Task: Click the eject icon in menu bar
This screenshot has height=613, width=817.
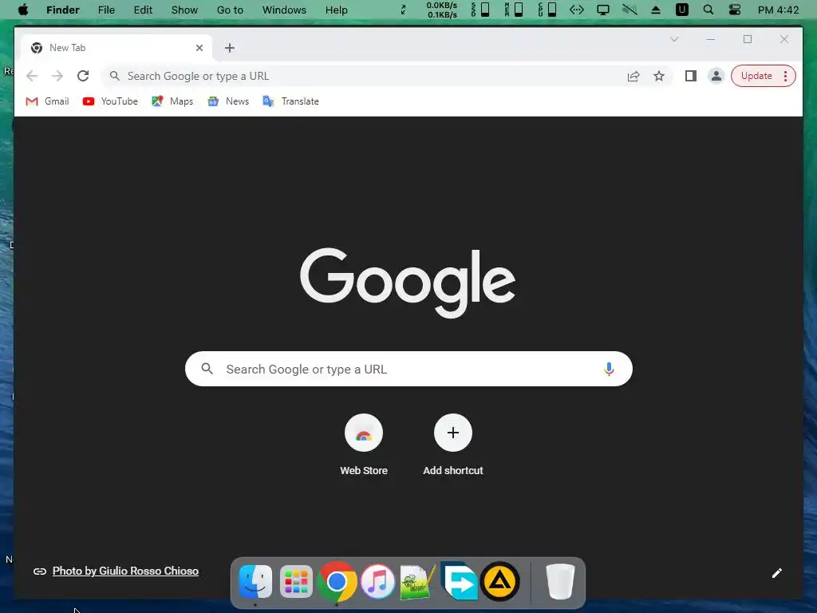Action: tap(656, 10)
